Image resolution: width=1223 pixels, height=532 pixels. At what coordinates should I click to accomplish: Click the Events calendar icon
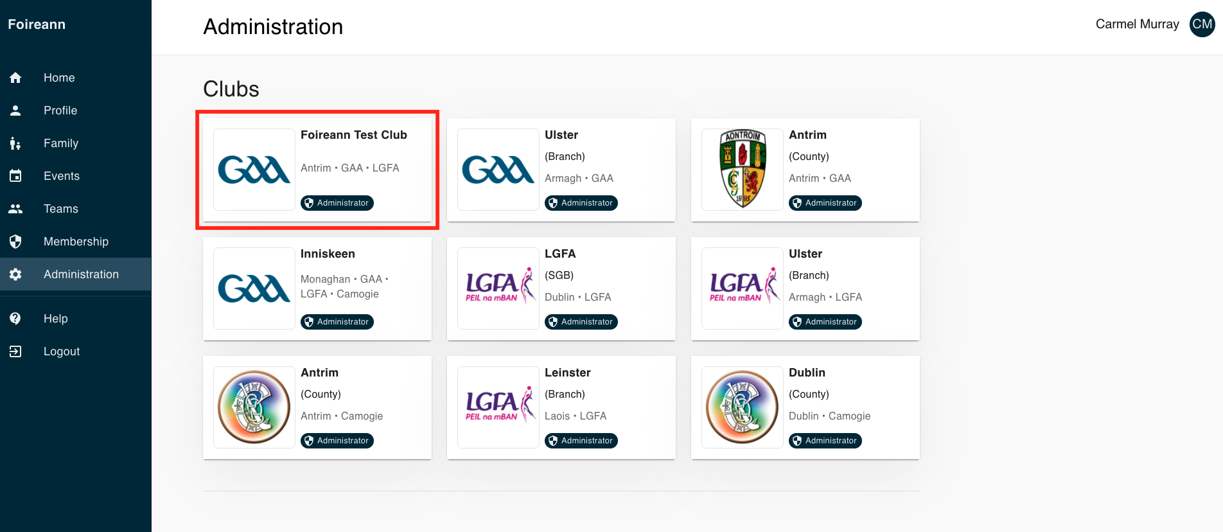click(15, 176)
